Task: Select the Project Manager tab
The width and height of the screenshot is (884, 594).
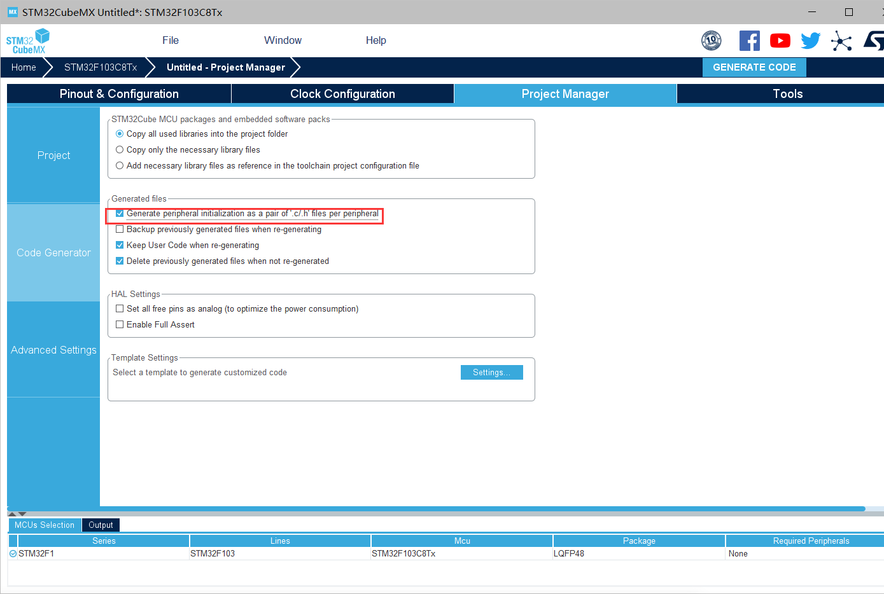Action: [x=565, y=94]
